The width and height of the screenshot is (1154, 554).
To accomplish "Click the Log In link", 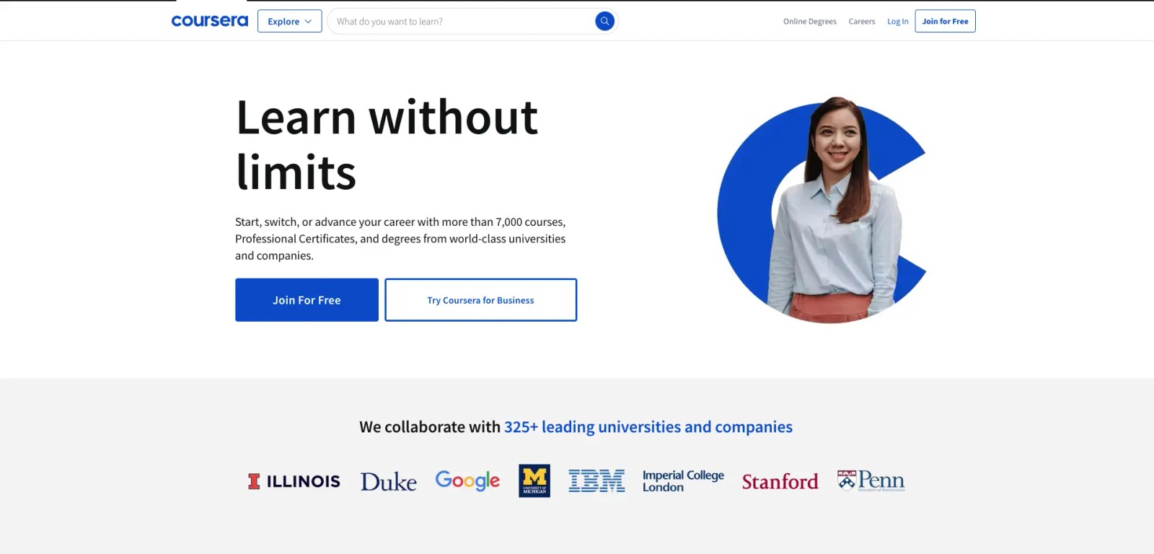I will (898, 22).
